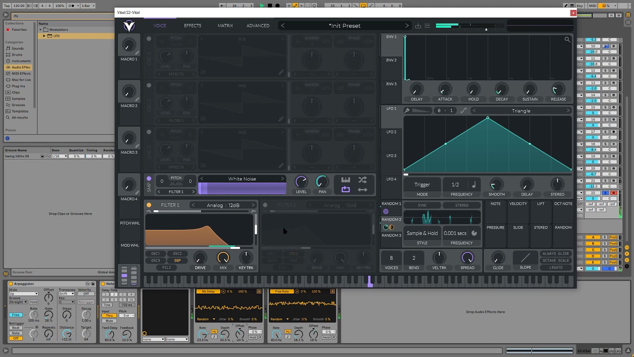Screen dimensions: 634x357
Task: Open the Arpeggiator Groove Straight dropdown
Action: click(19, 302)
